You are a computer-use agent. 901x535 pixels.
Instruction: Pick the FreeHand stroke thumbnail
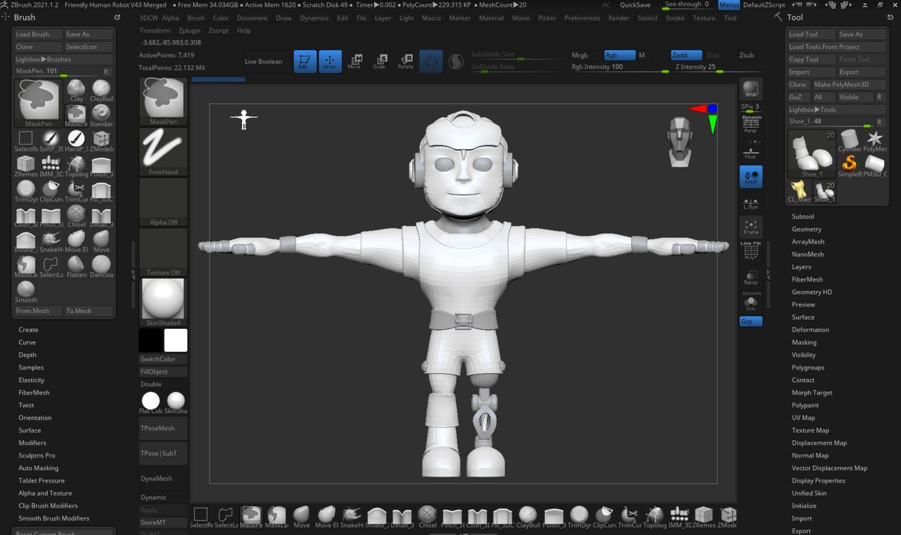point(163,151)
